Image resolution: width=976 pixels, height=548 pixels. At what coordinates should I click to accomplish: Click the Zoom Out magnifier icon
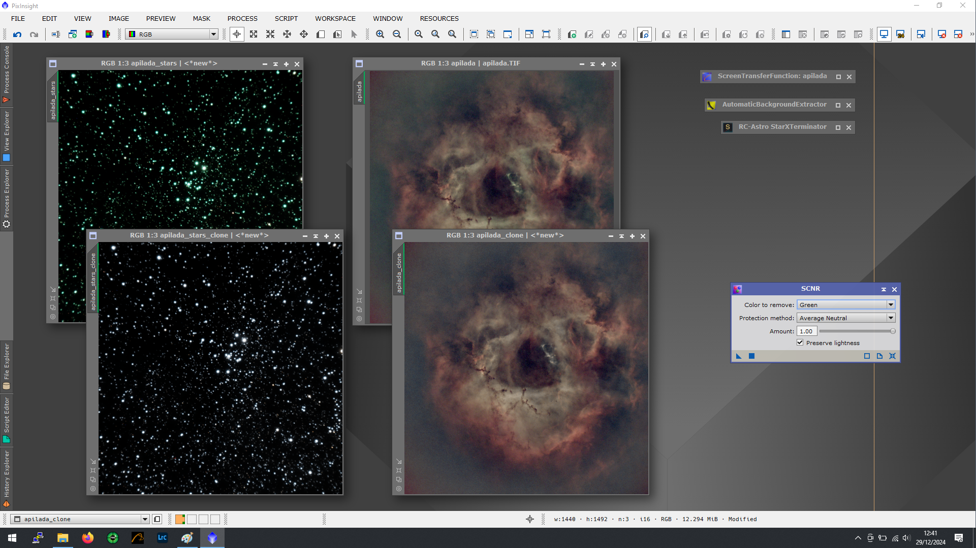click(x=397, y=35)
